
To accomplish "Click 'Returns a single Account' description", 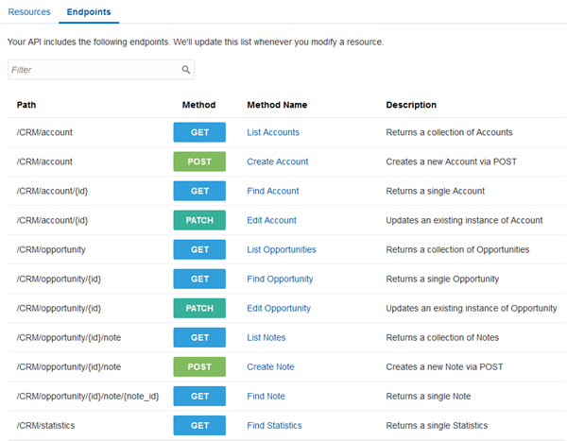I will (x=435, y=191).
